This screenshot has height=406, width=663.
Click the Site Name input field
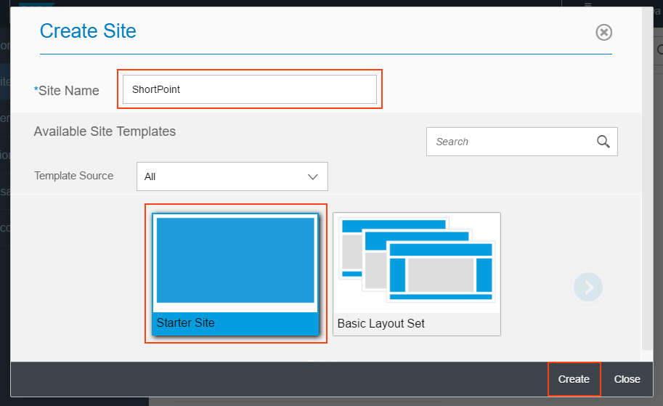point(250,89)
